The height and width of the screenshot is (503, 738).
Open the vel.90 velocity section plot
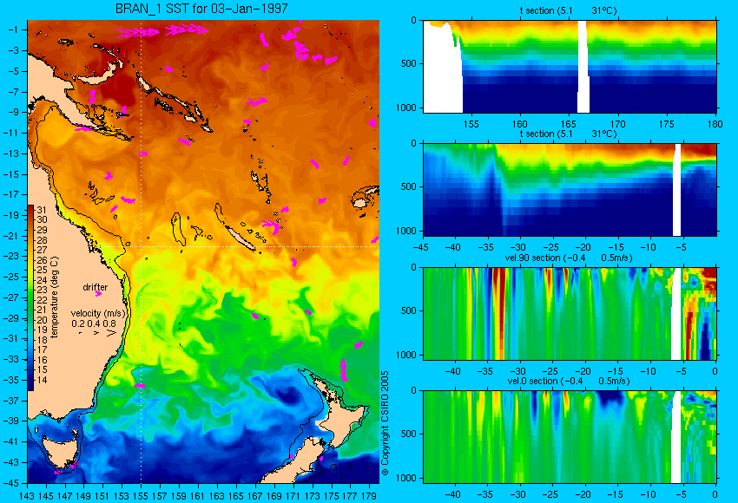click(x=570, y=314)
